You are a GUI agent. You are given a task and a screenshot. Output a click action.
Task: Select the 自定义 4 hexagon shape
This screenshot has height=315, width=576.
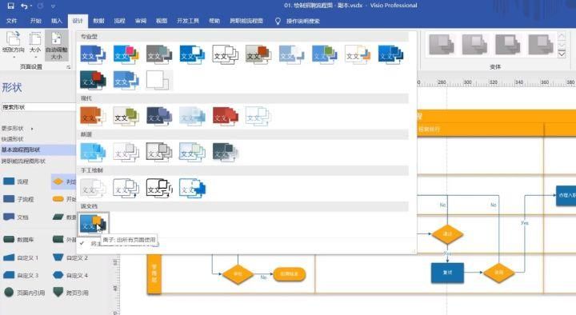pyautogui.click(x=70, y=275)
